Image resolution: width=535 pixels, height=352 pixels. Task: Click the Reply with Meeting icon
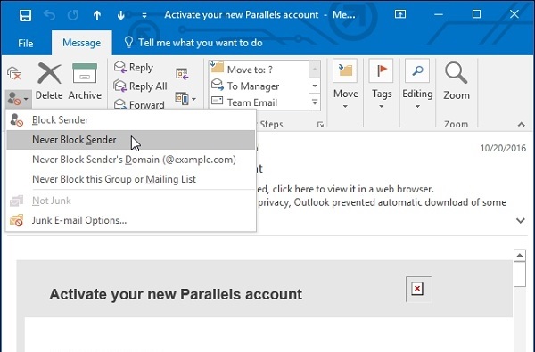(x=182, y=74)
